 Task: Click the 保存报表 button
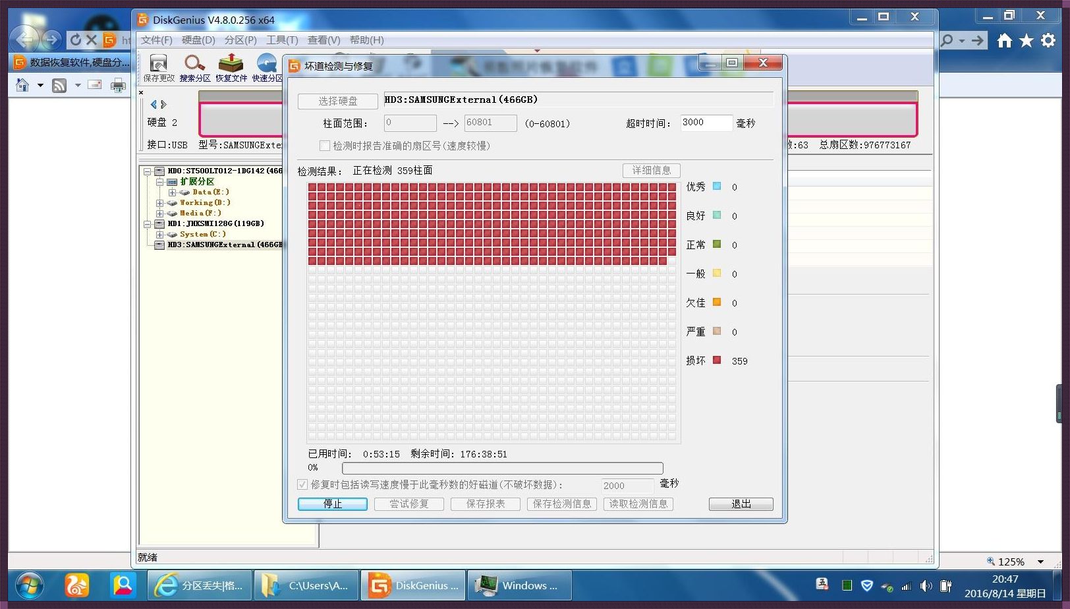[486, 504]
